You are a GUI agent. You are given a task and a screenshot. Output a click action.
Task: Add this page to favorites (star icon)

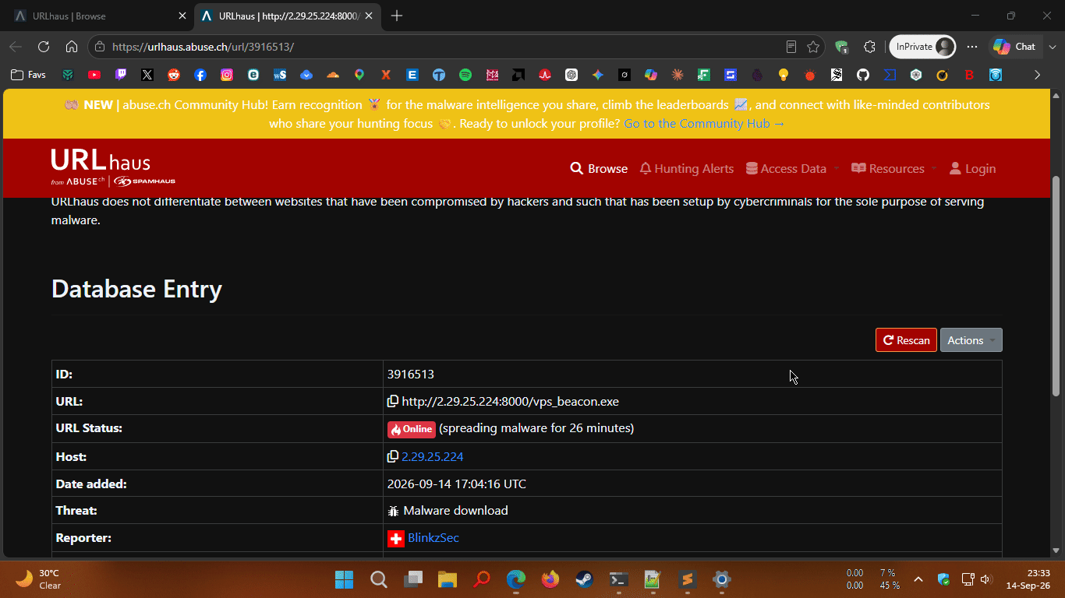click(x=813, y=47)
